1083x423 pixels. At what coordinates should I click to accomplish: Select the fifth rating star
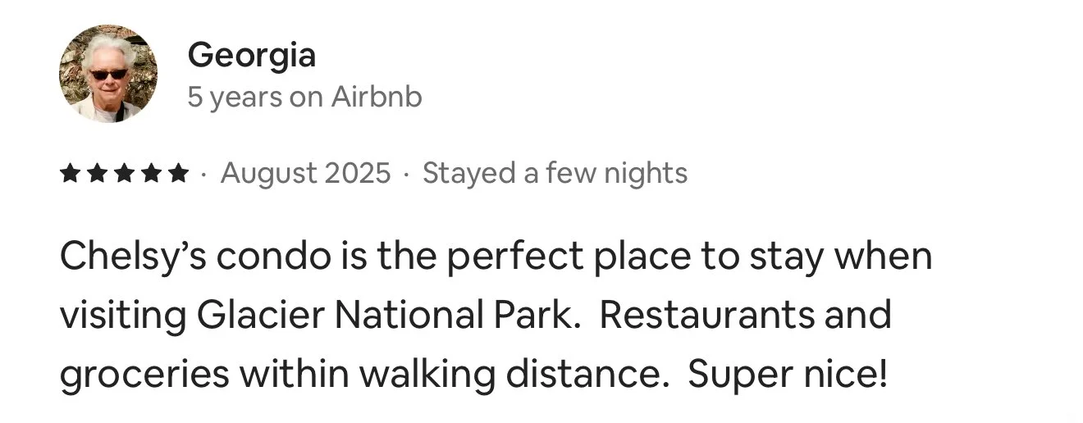point(178,173)
